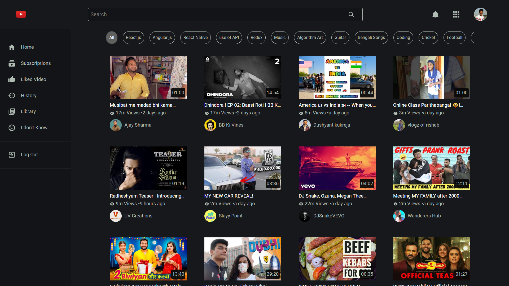Screen dimensions: 509x286
Task: Open the Dushyant kukreja channel avatar
Action: pyautogui.click(x=305, y=125)
